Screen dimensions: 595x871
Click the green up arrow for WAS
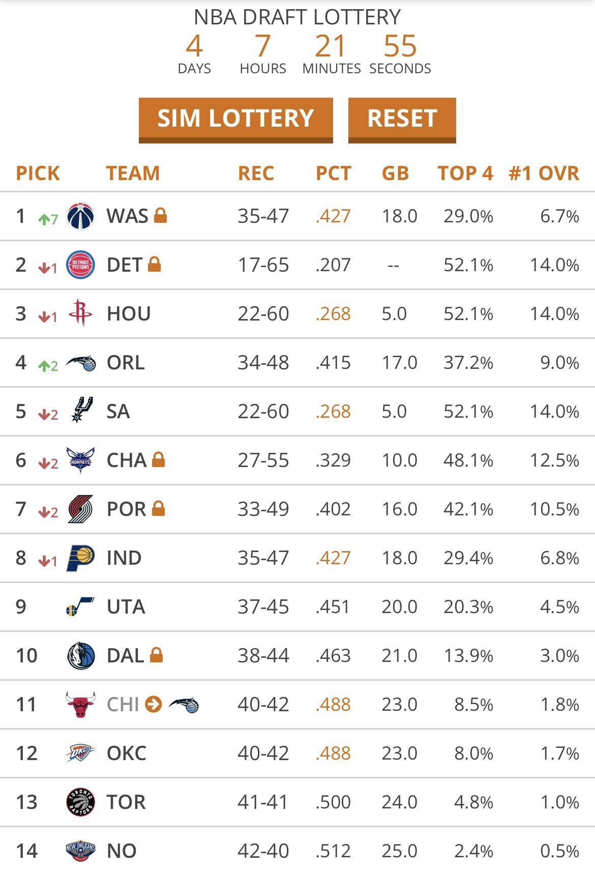pyautogui.click(x=48, y=219)
